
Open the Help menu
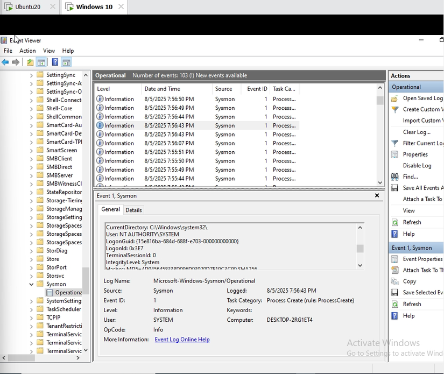[x=68, y=51]
